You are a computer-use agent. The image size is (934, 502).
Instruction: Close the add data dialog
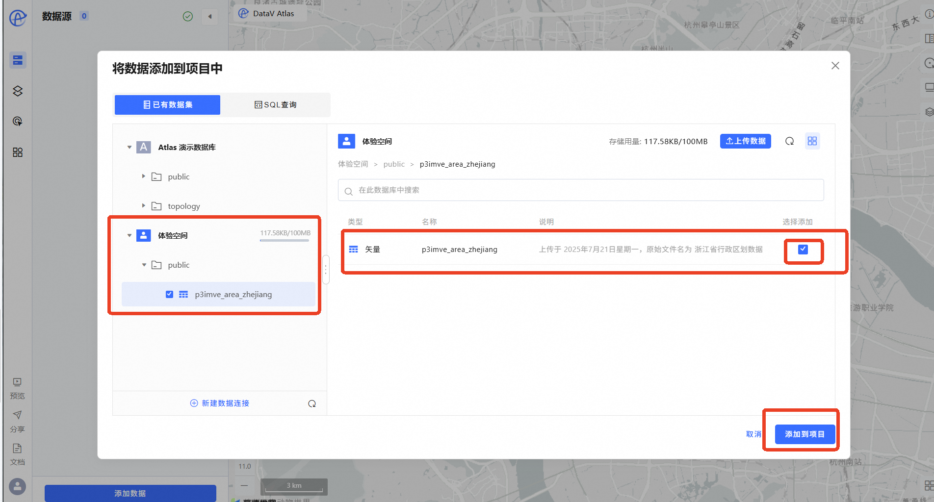click(835, 66)
